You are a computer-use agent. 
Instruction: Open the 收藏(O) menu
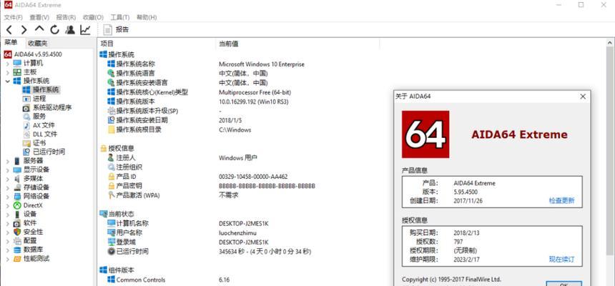93,17
